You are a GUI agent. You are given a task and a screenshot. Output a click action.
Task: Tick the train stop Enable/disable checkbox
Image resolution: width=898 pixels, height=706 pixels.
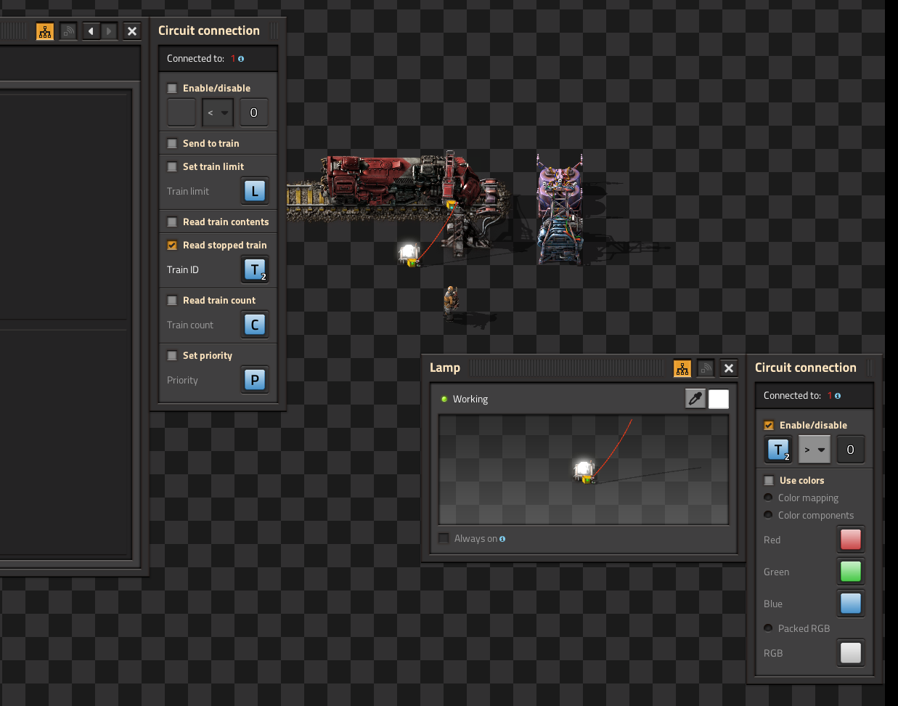172,88
